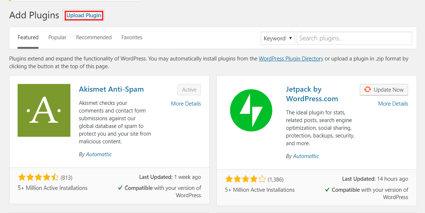Open the Keyword search type dropdown
This screenshot has width=425, height=213.
[278, 38]
